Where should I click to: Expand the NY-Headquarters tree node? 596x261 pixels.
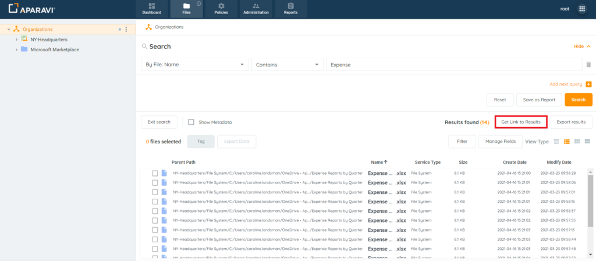point(16,40)
